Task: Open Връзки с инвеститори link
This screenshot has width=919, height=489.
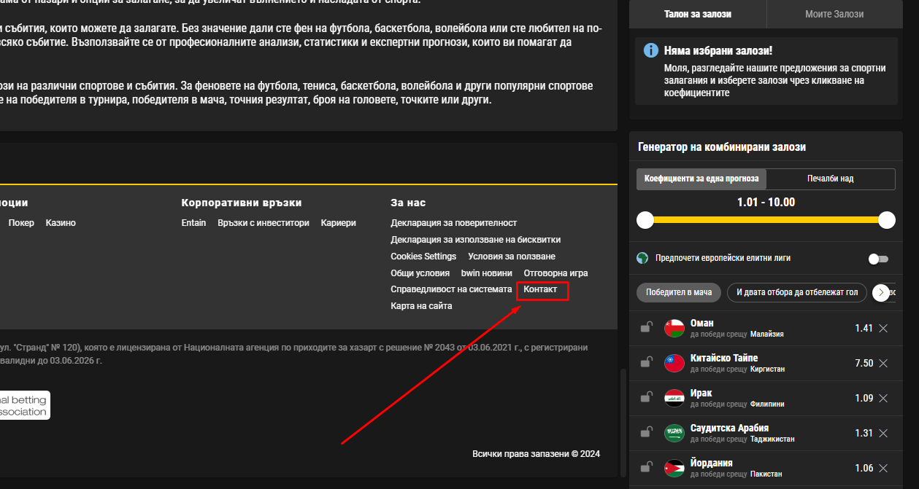Action: click(264, 223)
